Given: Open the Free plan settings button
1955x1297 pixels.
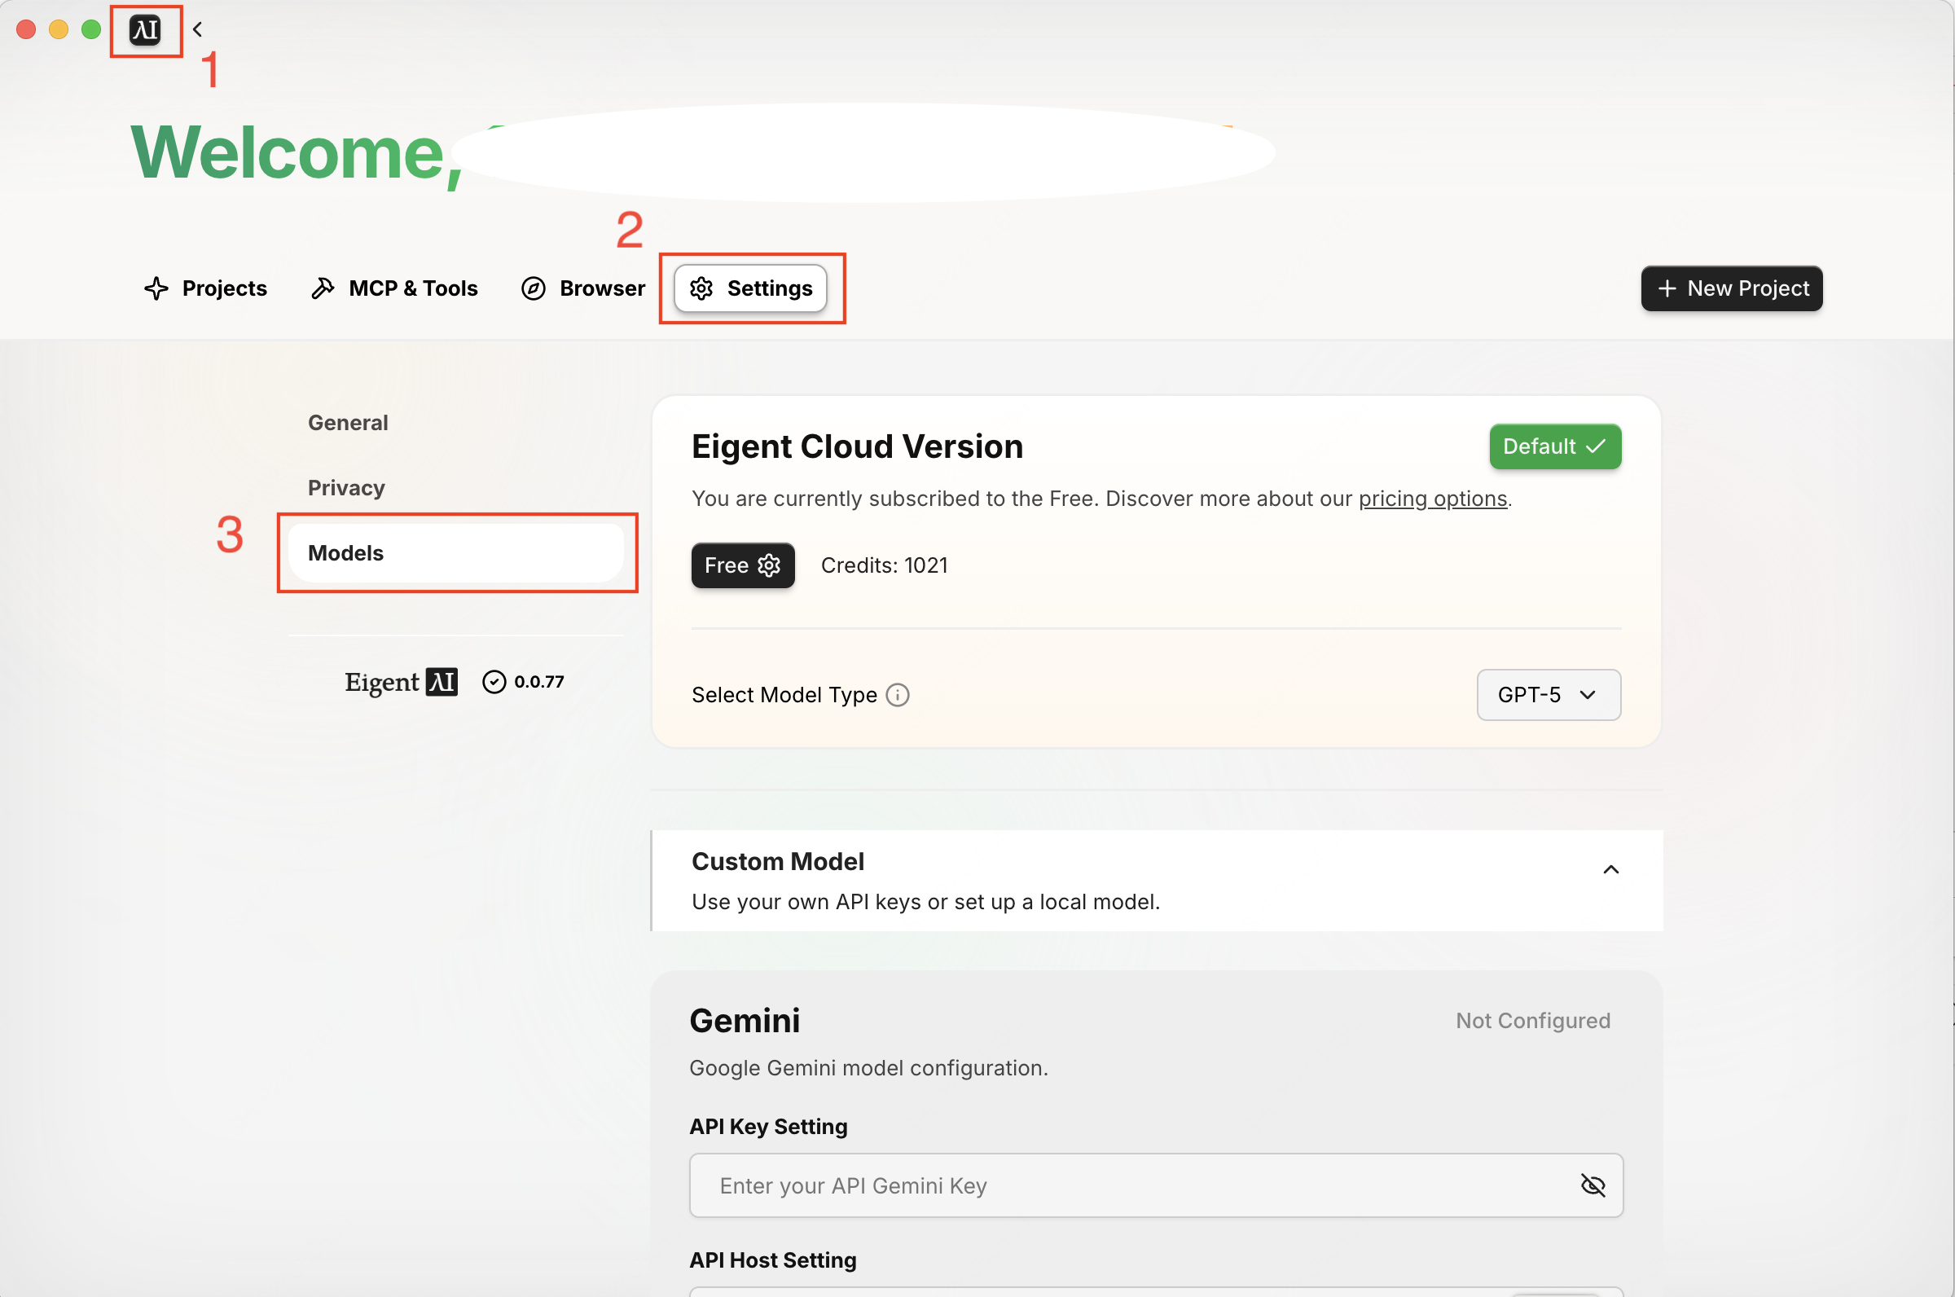Looking at the screenshot, I should click(742, 565).
